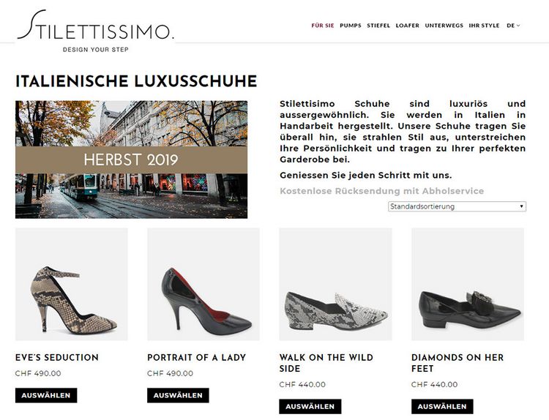This screenshot has width=549, height=420.
Task: View the Eve's Seduction shoe image
Action: pyautogui.click(x=72, y=284)
